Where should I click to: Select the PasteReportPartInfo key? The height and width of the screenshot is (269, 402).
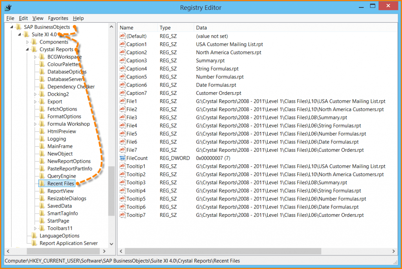click(x=70, y=169)
